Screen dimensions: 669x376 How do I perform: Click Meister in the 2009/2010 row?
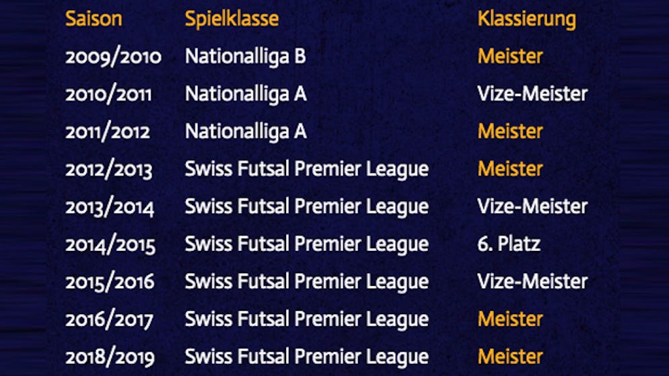[x=509, y=57]
